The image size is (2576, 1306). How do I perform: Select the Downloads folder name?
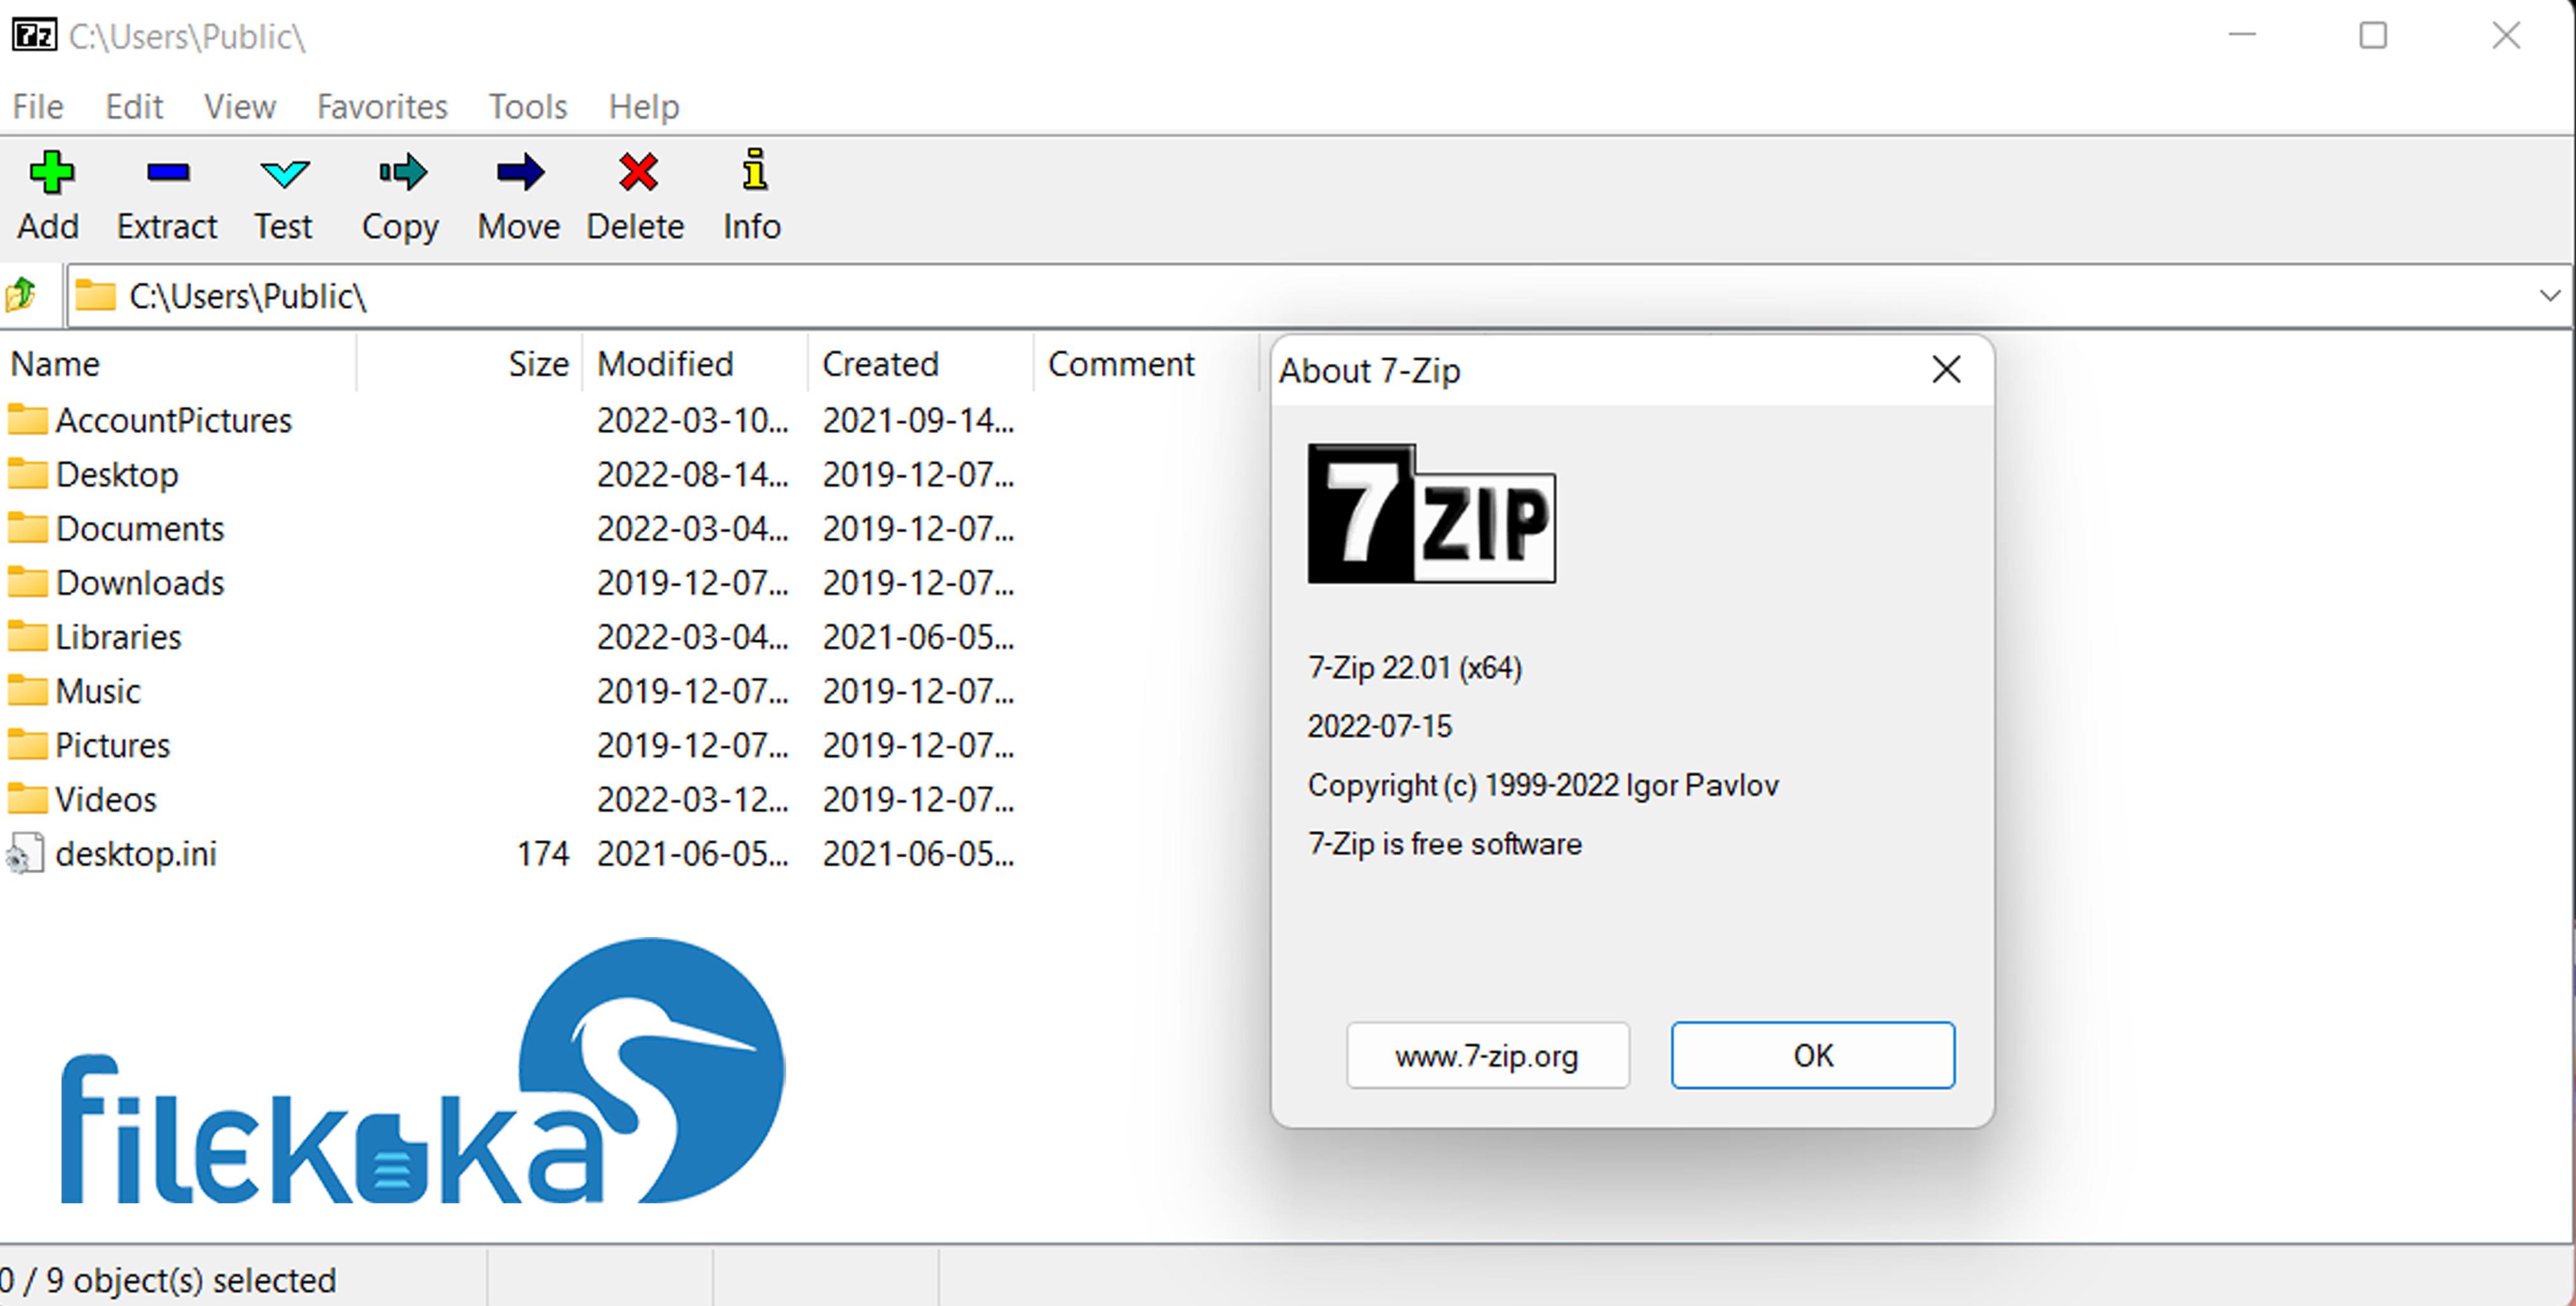(140, 583)
